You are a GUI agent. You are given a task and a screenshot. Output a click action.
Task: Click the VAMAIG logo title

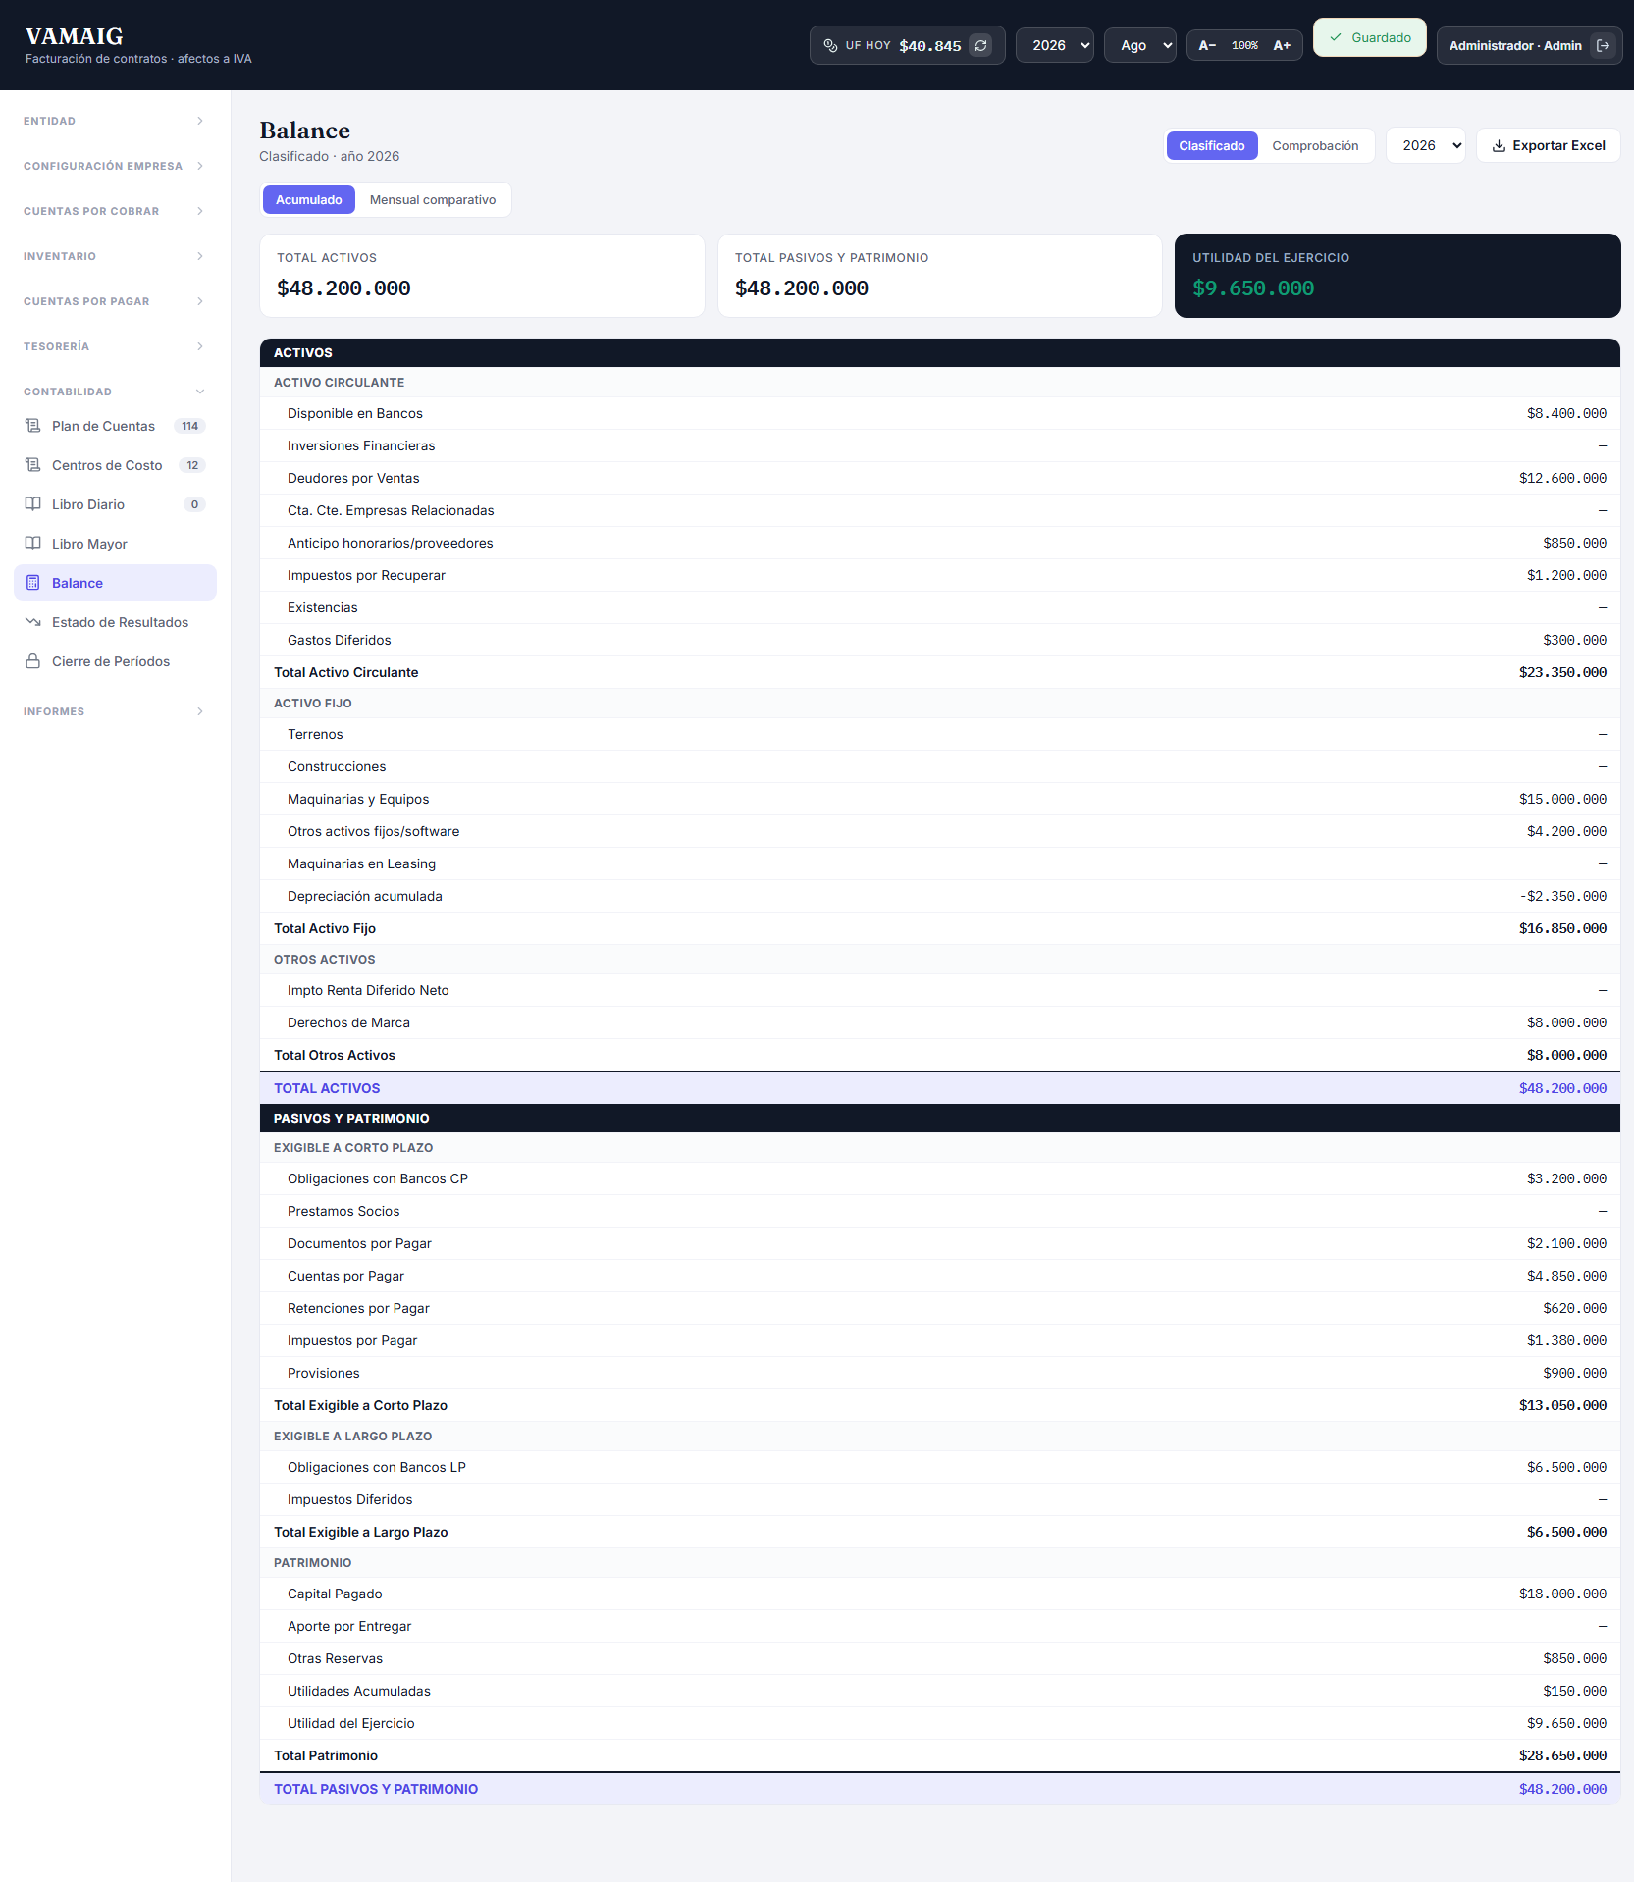(75, 36)
